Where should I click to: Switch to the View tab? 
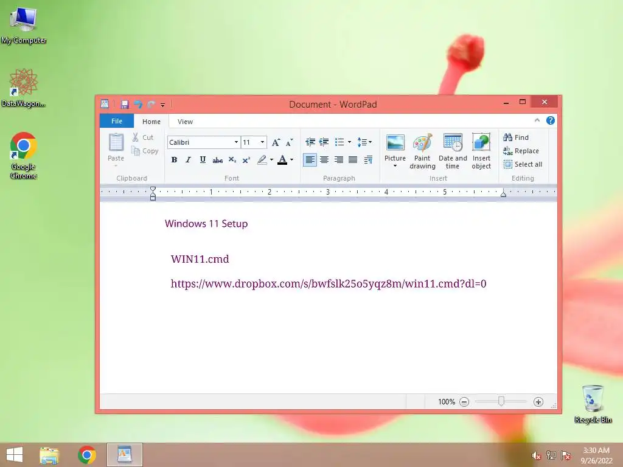point(185,122)
